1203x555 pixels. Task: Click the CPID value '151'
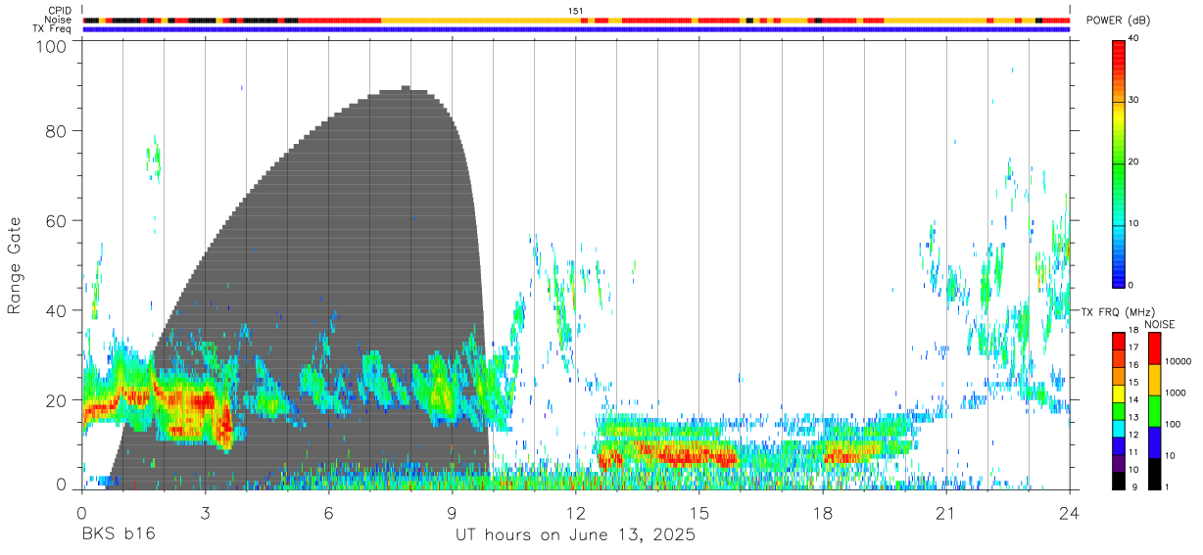575,11
